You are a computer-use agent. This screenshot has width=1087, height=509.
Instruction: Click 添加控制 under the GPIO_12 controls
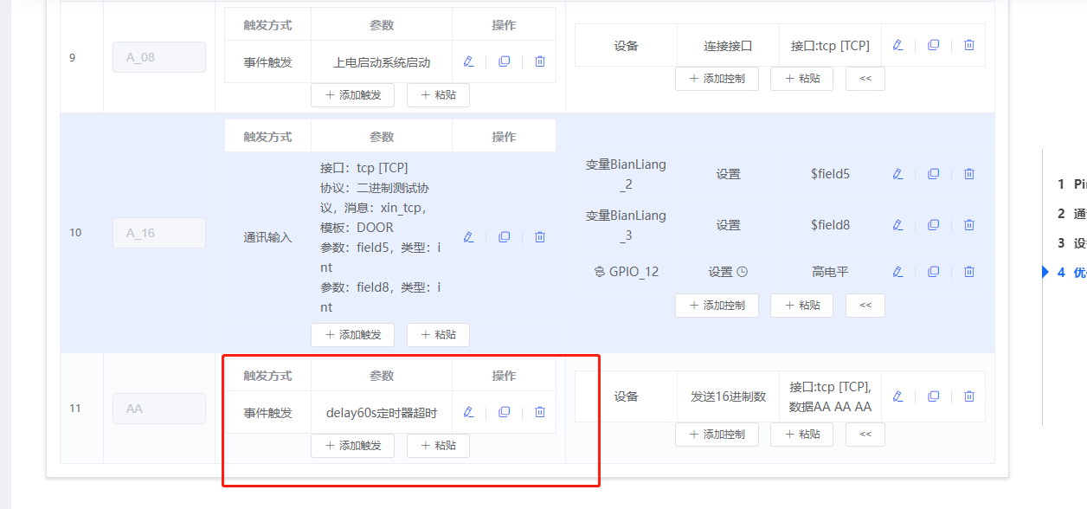coord(717,305)
